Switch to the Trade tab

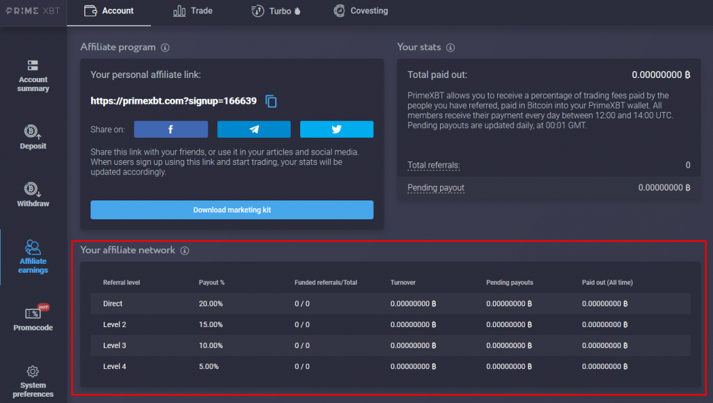[x=193, y=11]
